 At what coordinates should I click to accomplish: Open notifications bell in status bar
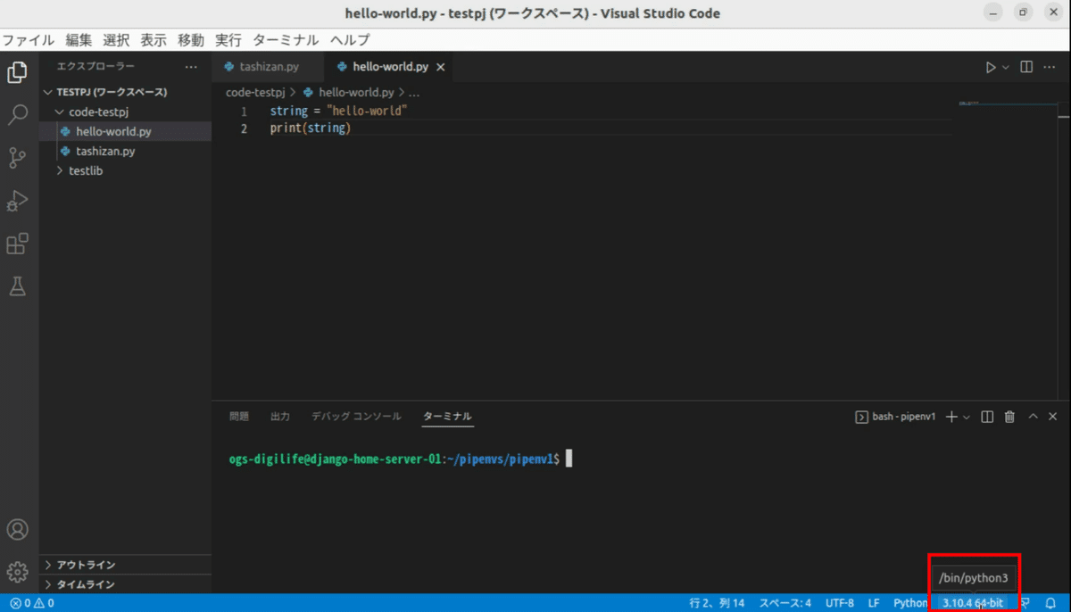point(1050,603)
